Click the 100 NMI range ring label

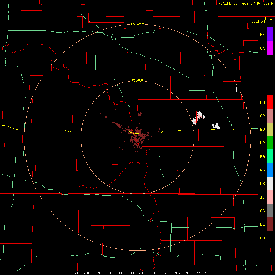137,24
